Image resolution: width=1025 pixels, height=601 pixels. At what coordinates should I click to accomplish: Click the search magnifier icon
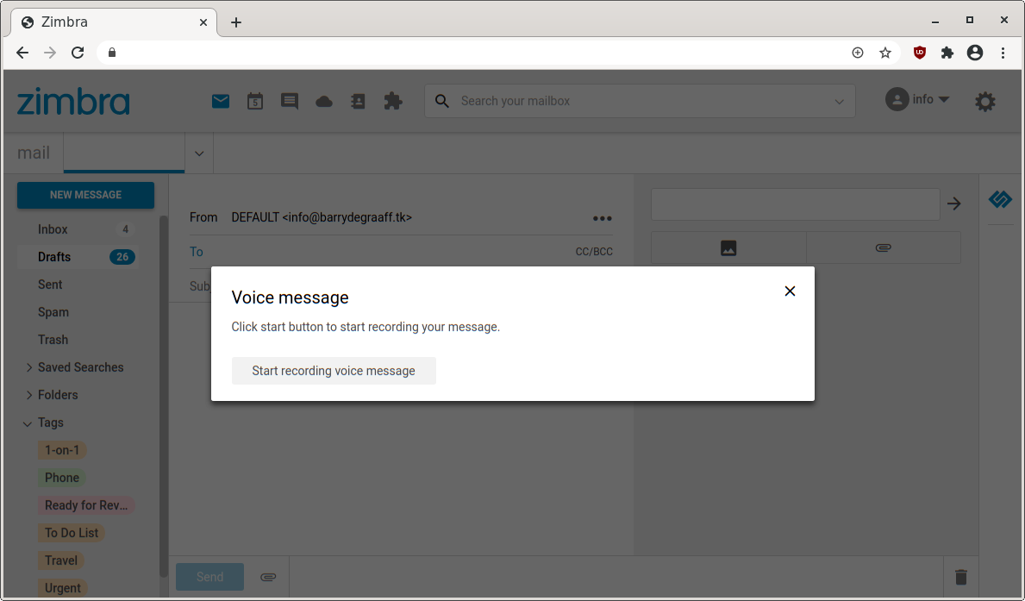[x=442, y=102]
